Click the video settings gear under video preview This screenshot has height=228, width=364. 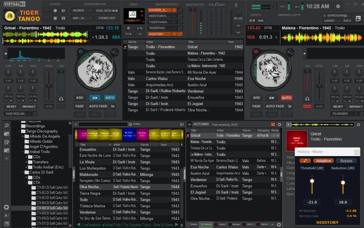129,28
